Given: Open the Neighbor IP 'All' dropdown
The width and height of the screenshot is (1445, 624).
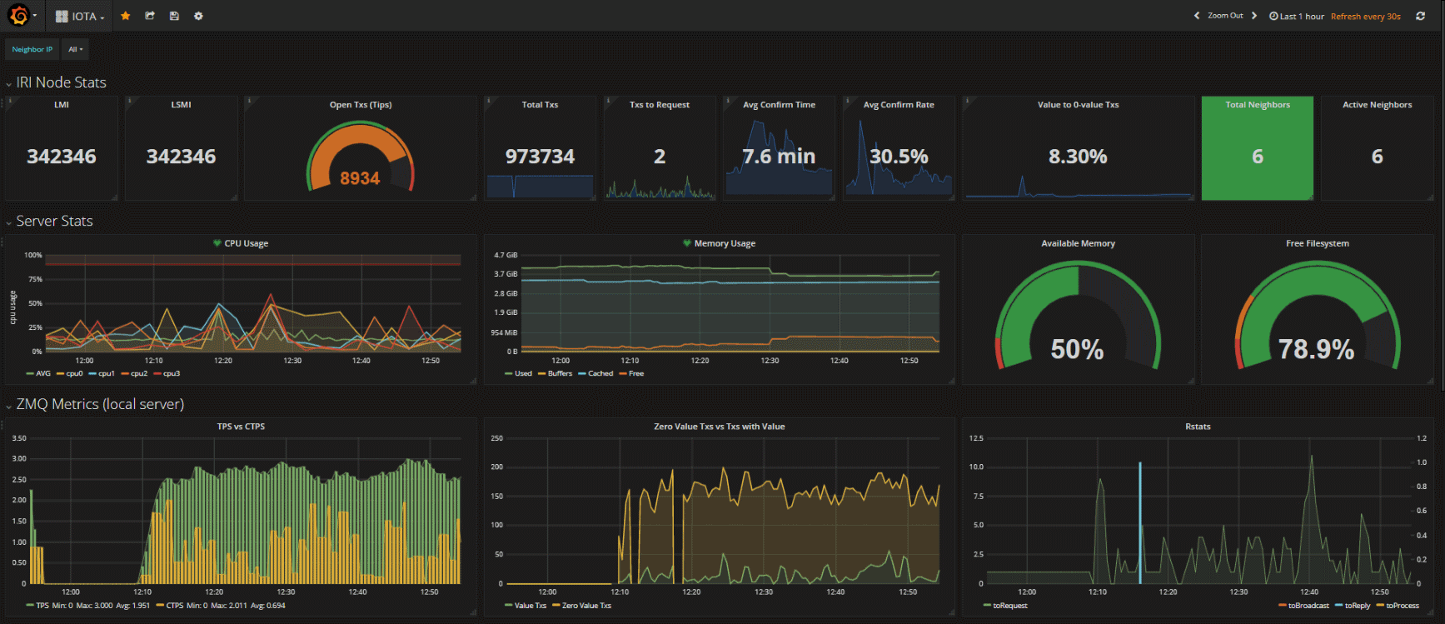Looking at the screenshot, I should tap(76, 49).
